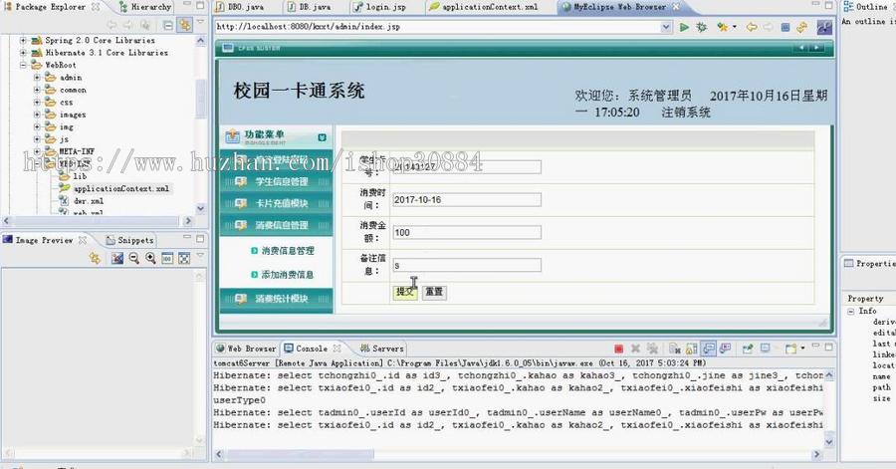Toggle link icon in Image Preview toolbar
The image size is (896, 469).
[95, 258]
